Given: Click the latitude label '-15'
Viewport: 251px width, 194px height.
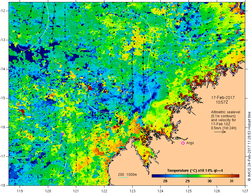Looking at the screenshot, I should point(3,98).
